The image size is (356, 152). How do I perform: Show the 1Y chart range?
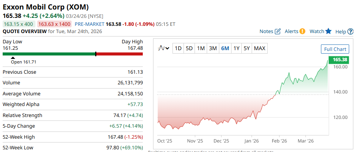(236, 48)
